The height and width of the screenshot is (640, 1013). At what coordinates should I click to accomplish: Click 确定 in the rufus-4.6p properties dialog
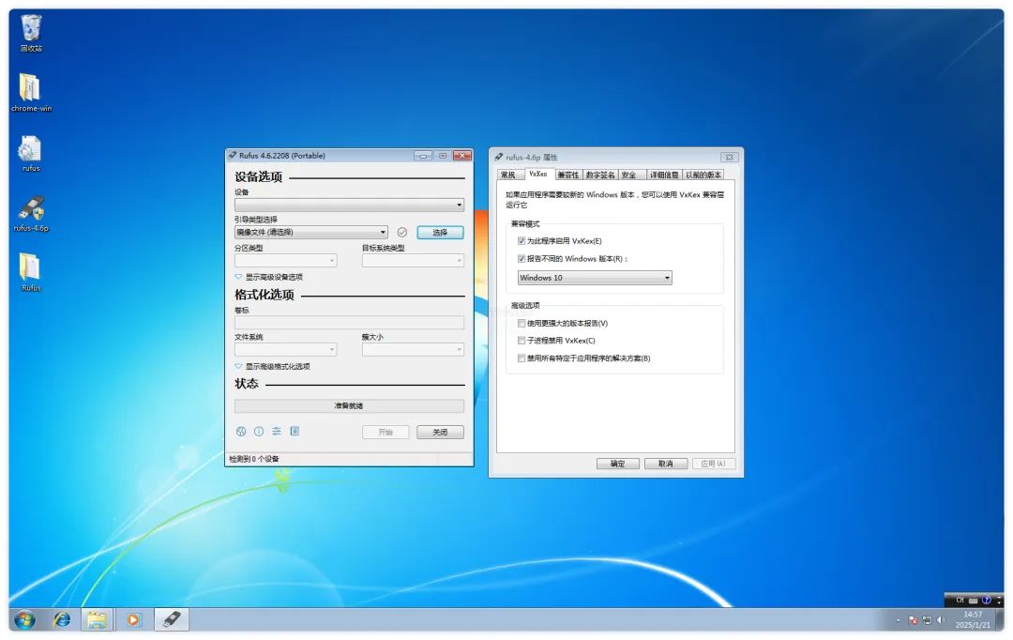click(x=618, y=463)
